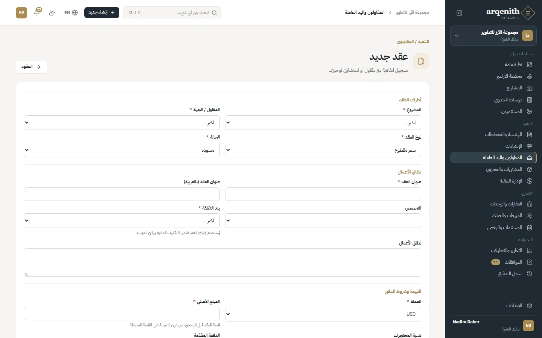The image size is (542, 338).
Task: Open الهندسة والمخططات engineering section
Action: (493, 134)
